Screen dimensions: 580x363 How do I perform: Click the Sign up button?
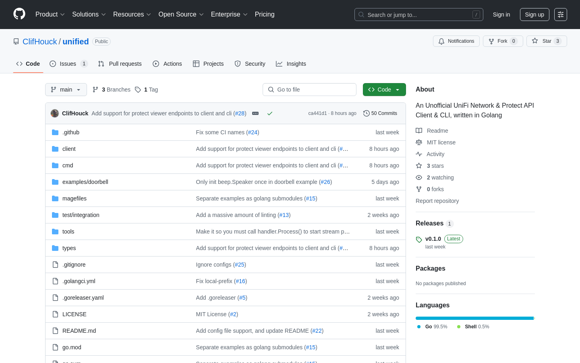534,15
